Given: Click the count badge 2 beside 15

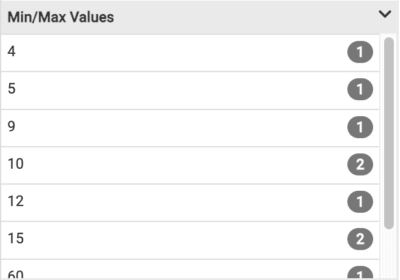Looking at the screenshot, I should tap(360, 240).
